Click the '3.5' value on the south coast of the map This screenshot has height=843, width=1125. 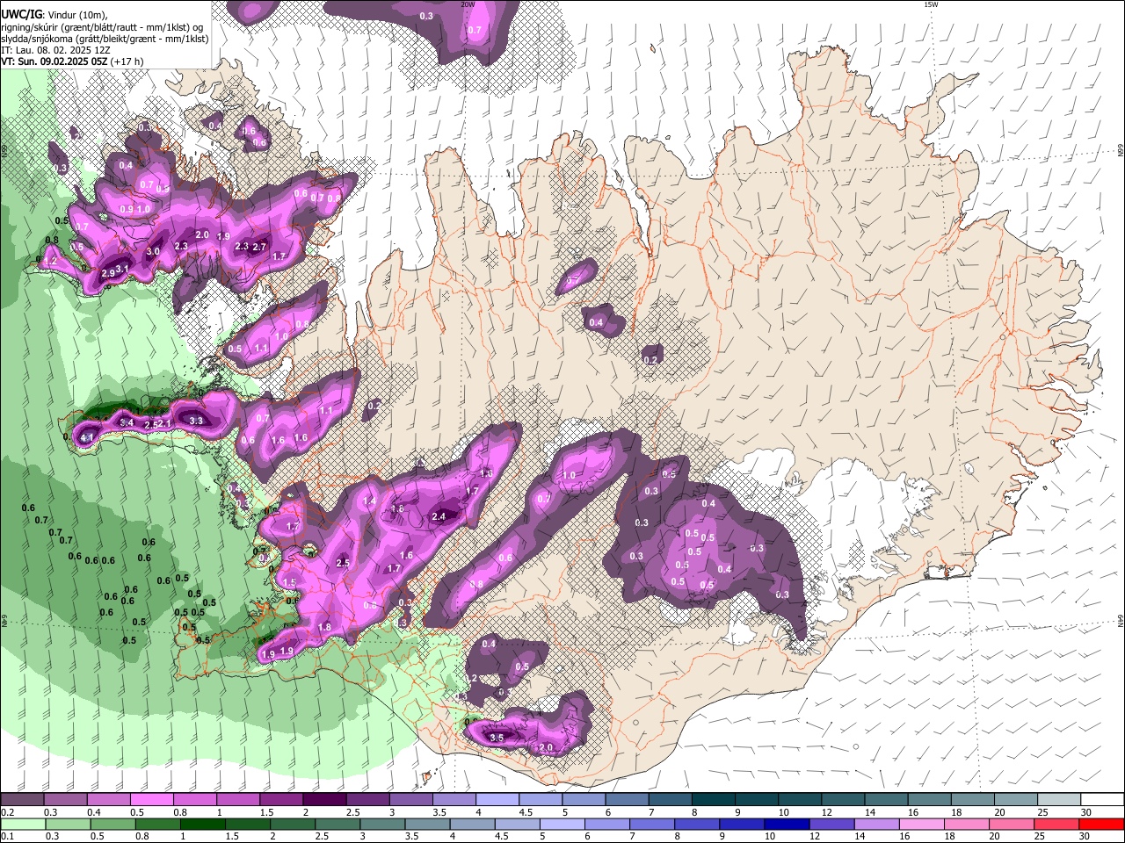[x=497, y=739]
